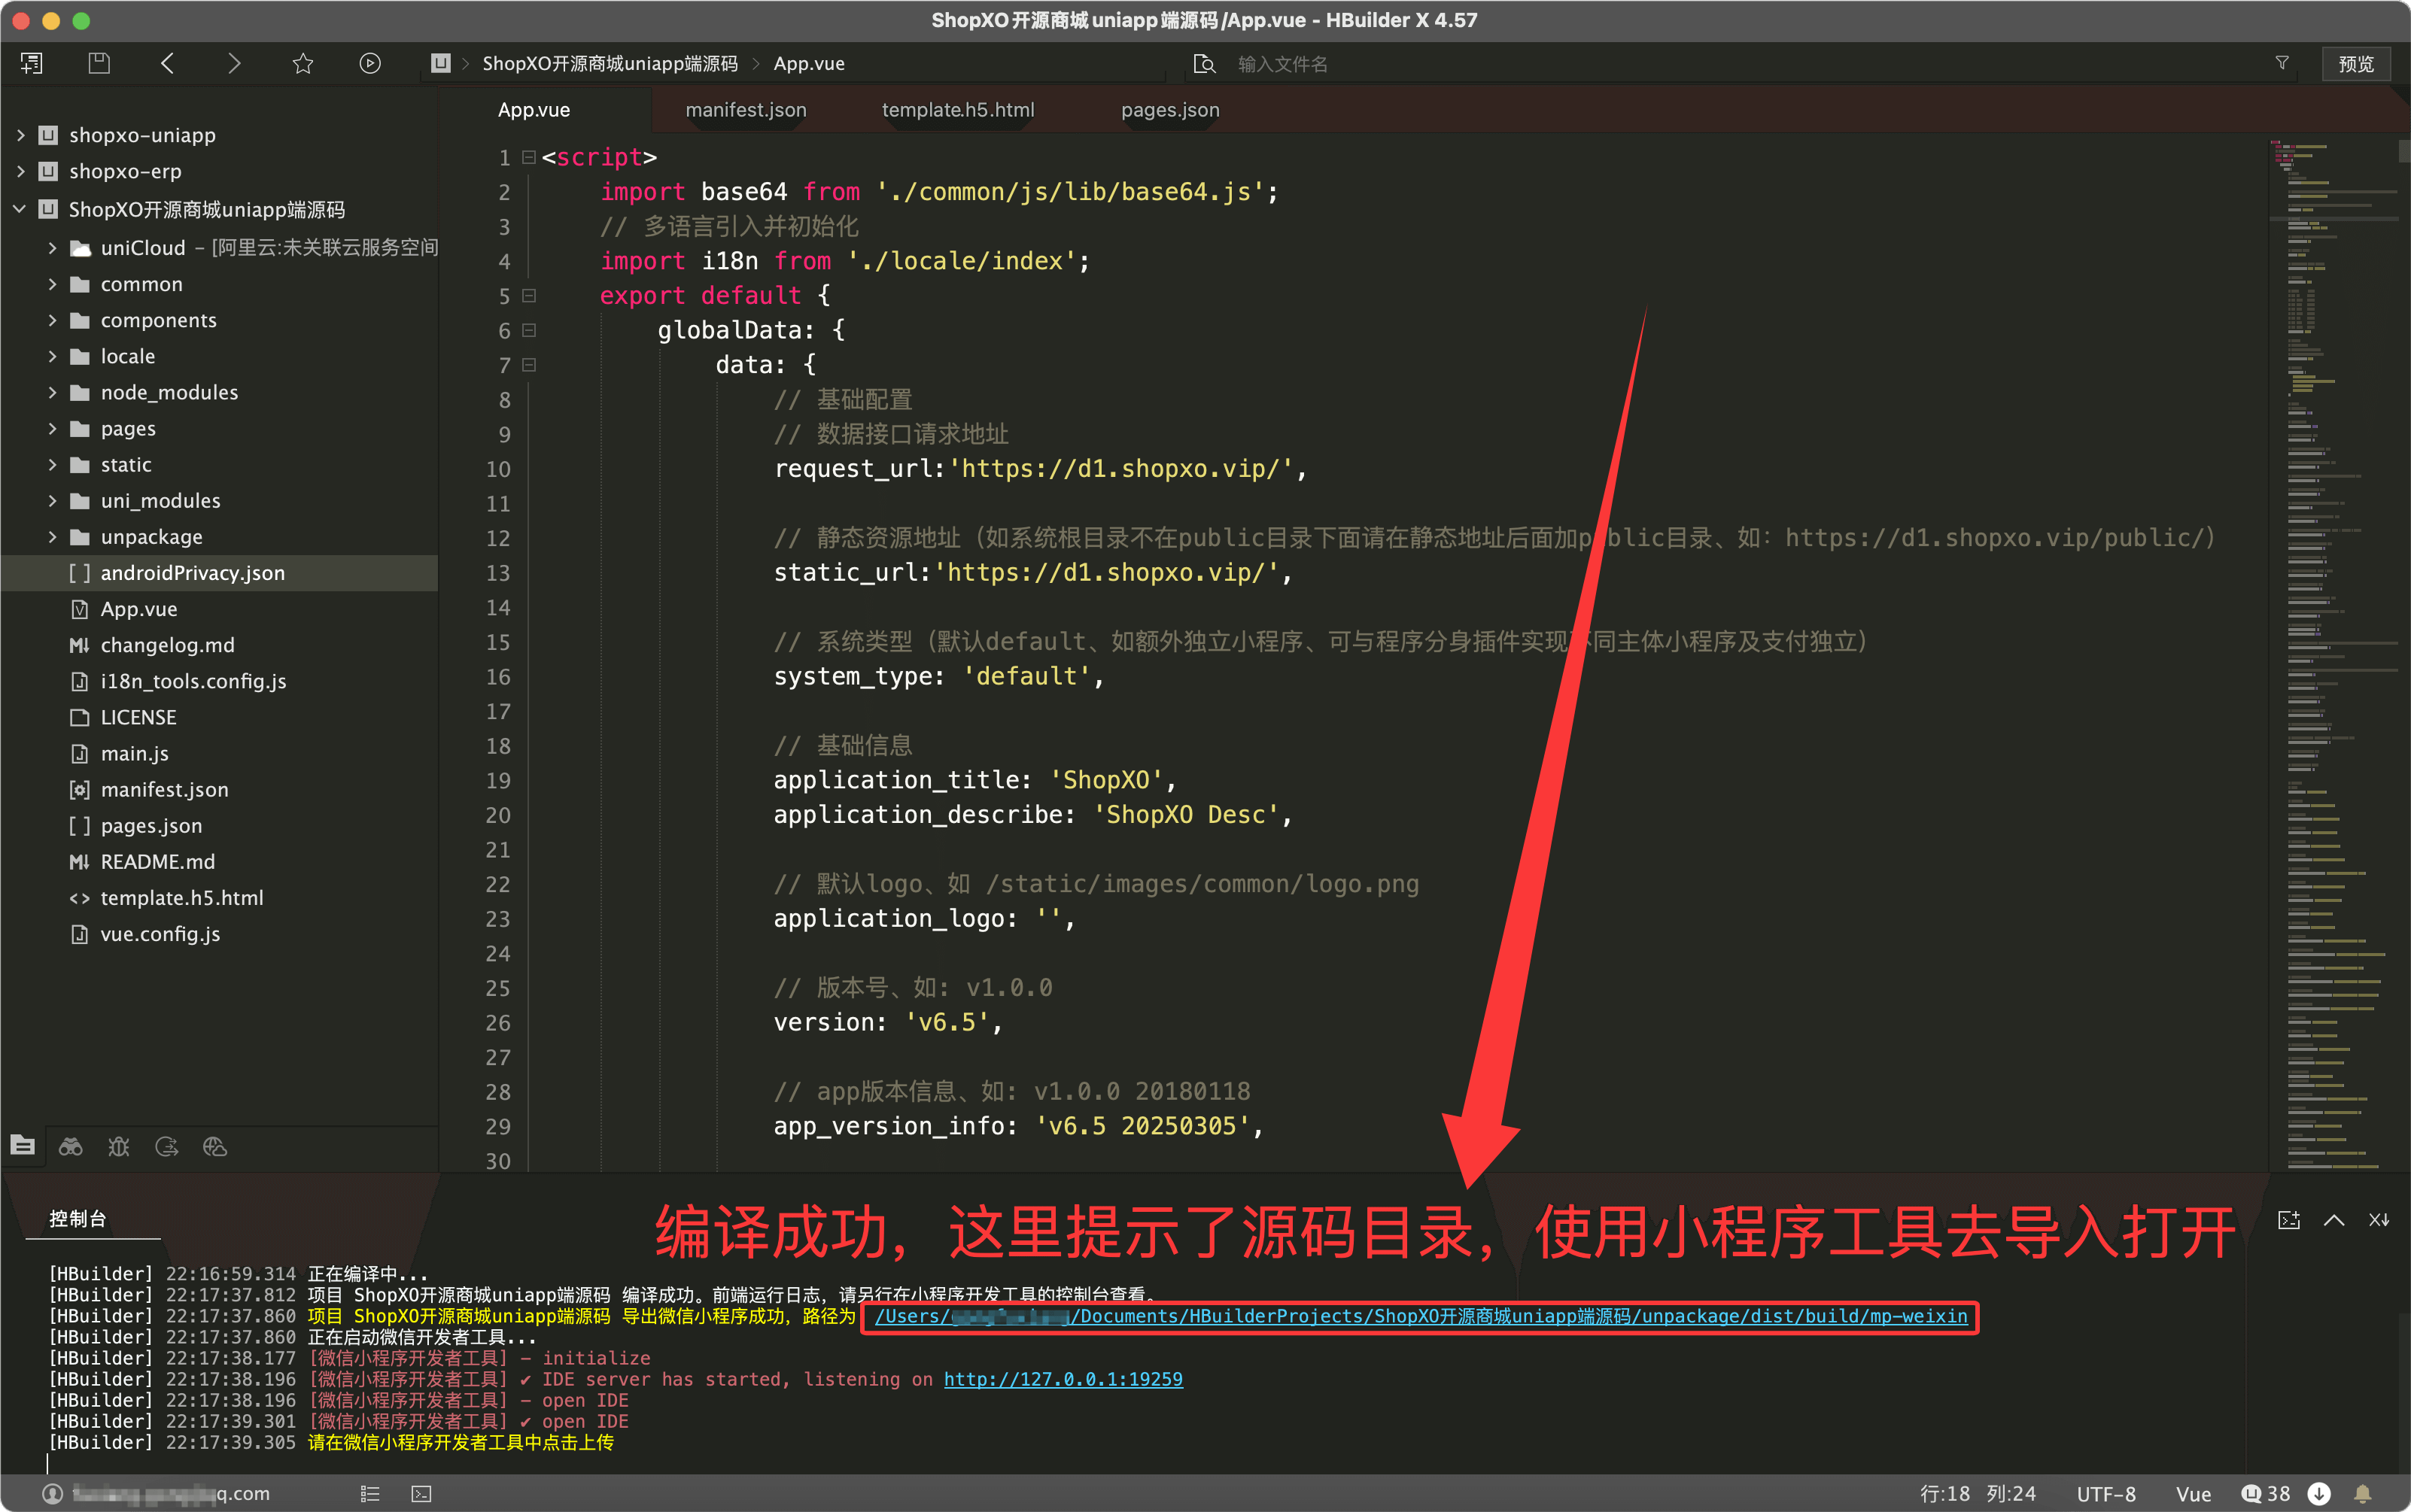Expand the shopxo-uniapp project

21,135
